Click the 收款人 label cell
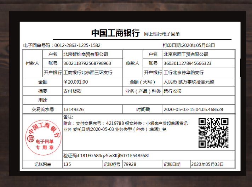This screenshot has width=252, height=187. [x=133, y=63]
